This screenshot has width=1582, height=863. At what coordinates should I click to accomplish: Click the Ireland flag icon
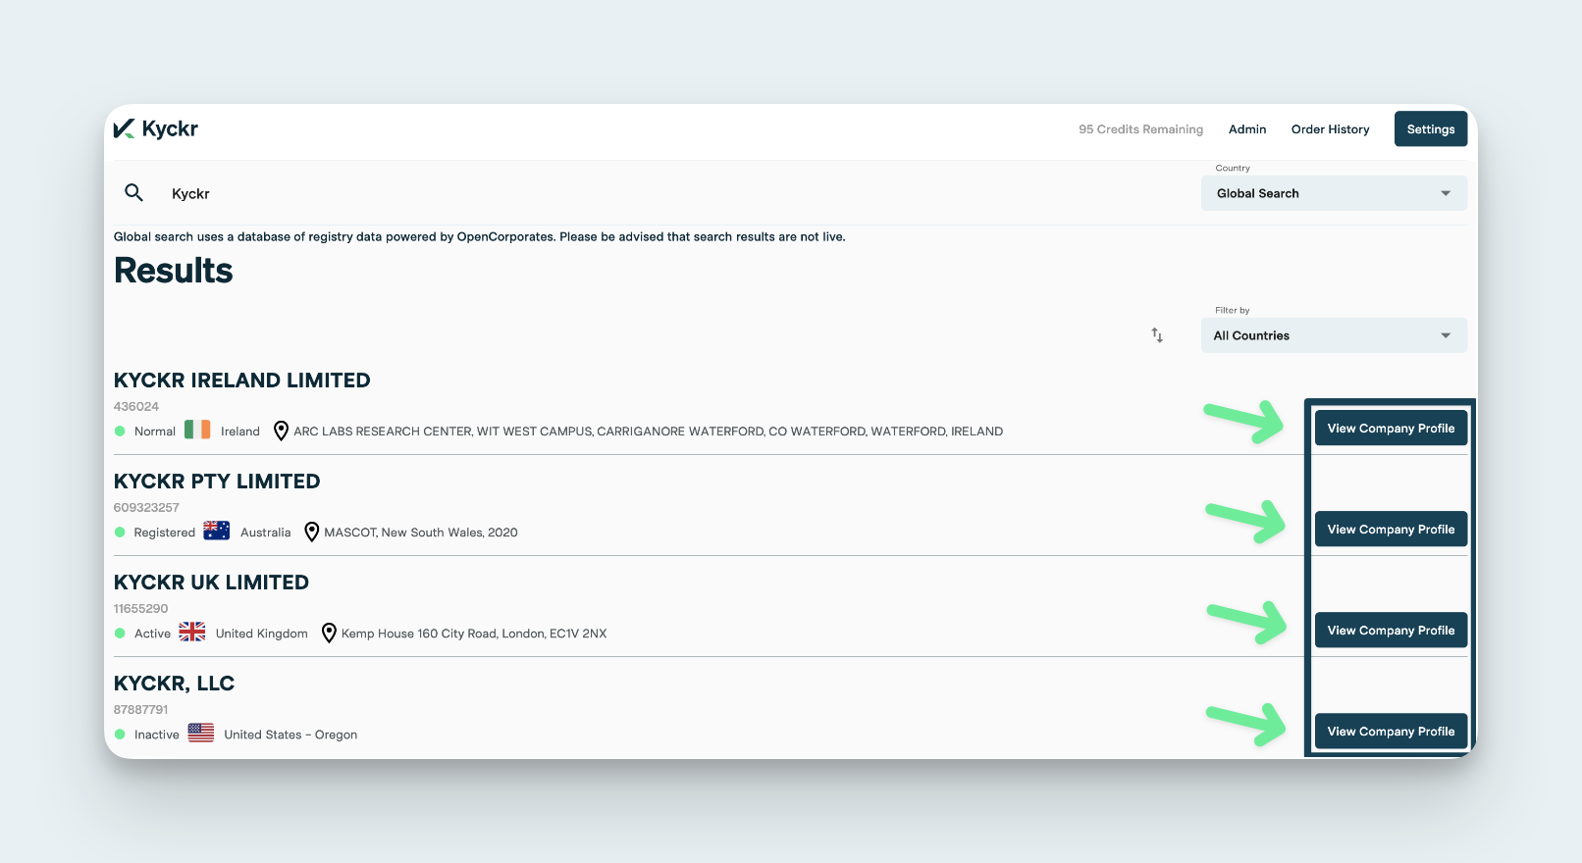[197, 430]
